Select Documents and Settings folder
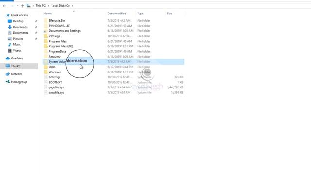Viewport: 311px width, 174px height. pos(65,31)
